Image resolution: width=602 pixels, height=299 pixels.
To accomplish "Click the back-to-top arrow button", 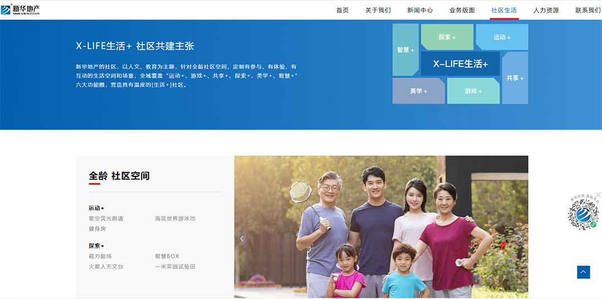I will click(x=583, y=272).
